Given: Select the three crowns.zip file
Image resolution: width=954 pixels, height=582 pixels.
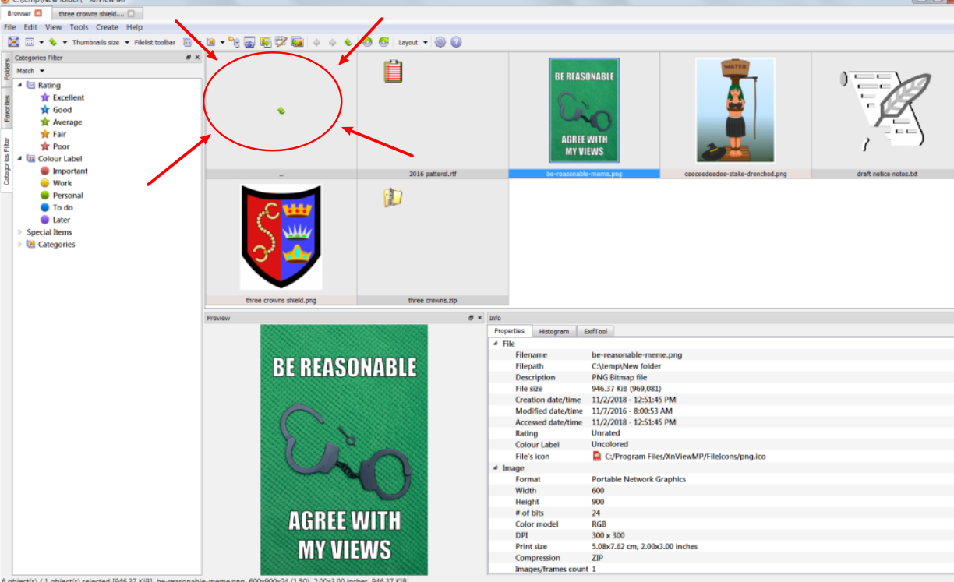Looking at the screenshot, I should pyautogui.click(x=433, y=242).
